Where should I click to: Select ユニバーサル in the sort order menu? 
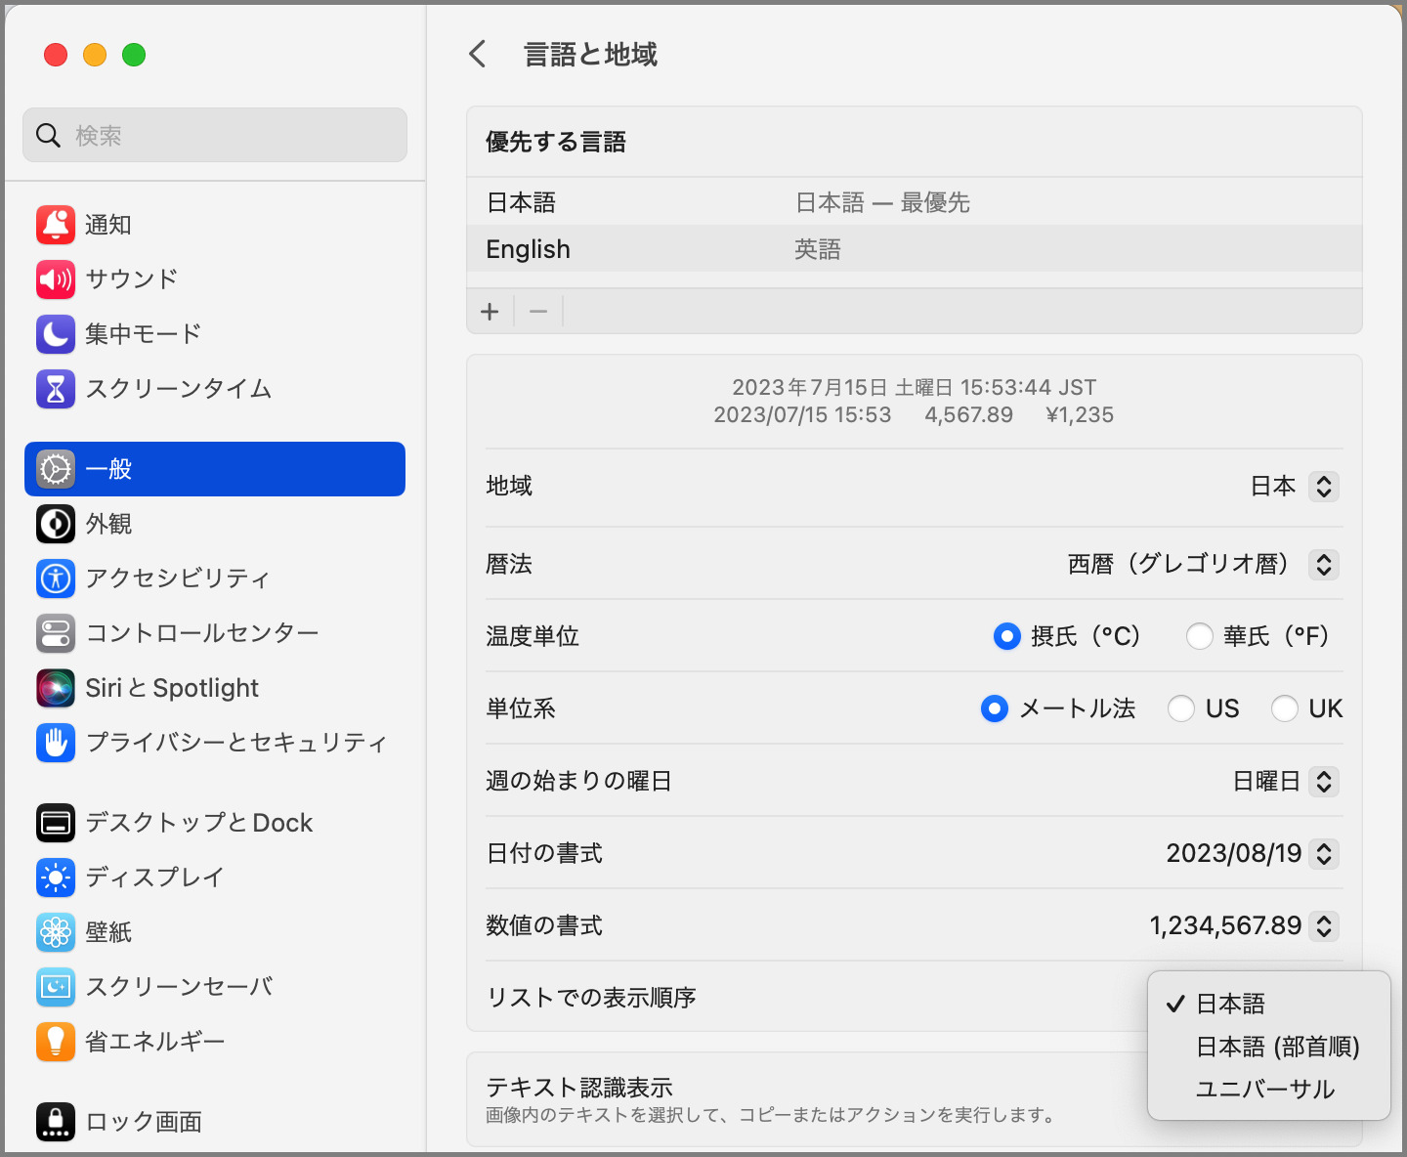(x=1264, y=1090)
